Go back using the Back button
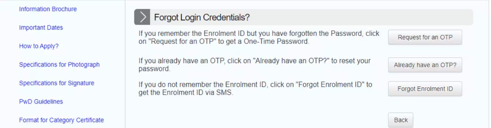 tap(401, 120)
